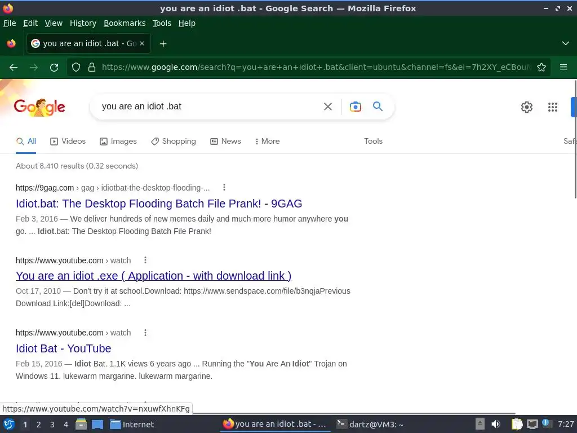Open the History menu
Image resolution: width=577 pixels, height=433 pixels.
83,23
